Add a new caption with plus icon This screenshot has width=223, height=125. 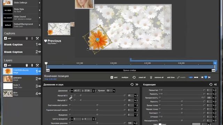[6, 38]
